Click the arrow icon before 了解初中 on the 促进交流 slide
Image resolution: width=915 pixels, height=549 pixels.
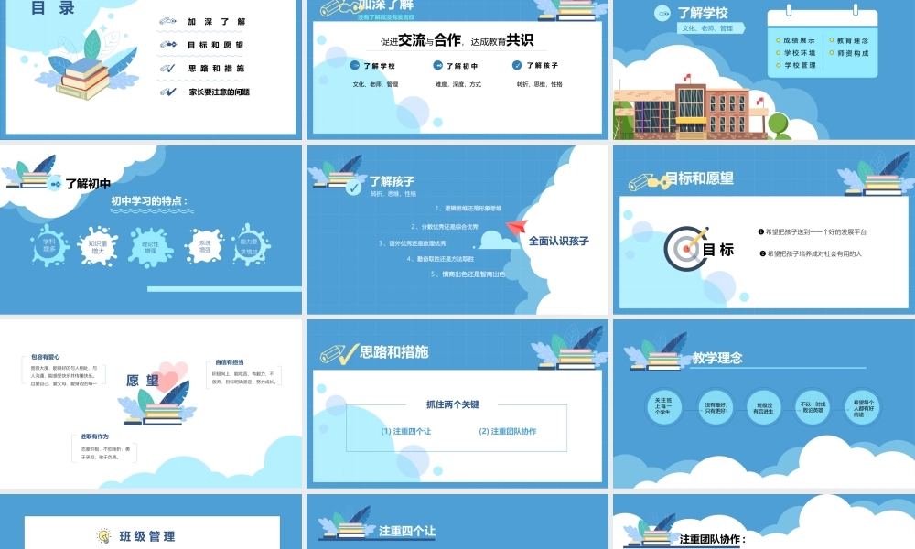coord(437,65)
